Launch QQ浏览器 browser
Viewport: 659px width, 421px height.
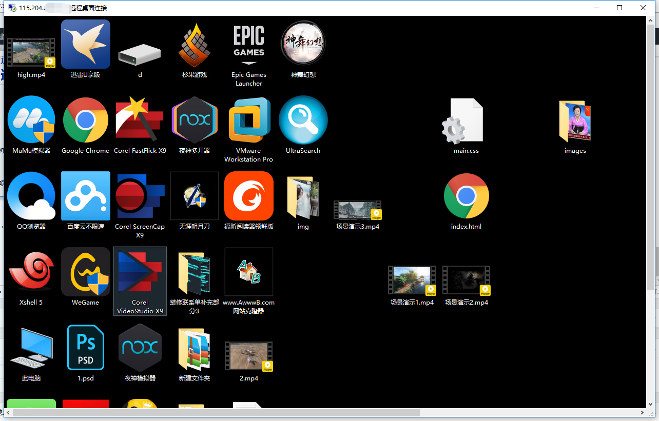[x=31, y=196]
